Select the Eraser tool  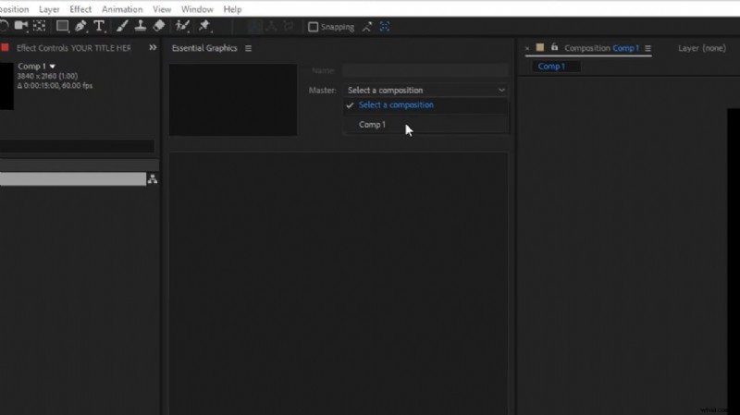159,26
